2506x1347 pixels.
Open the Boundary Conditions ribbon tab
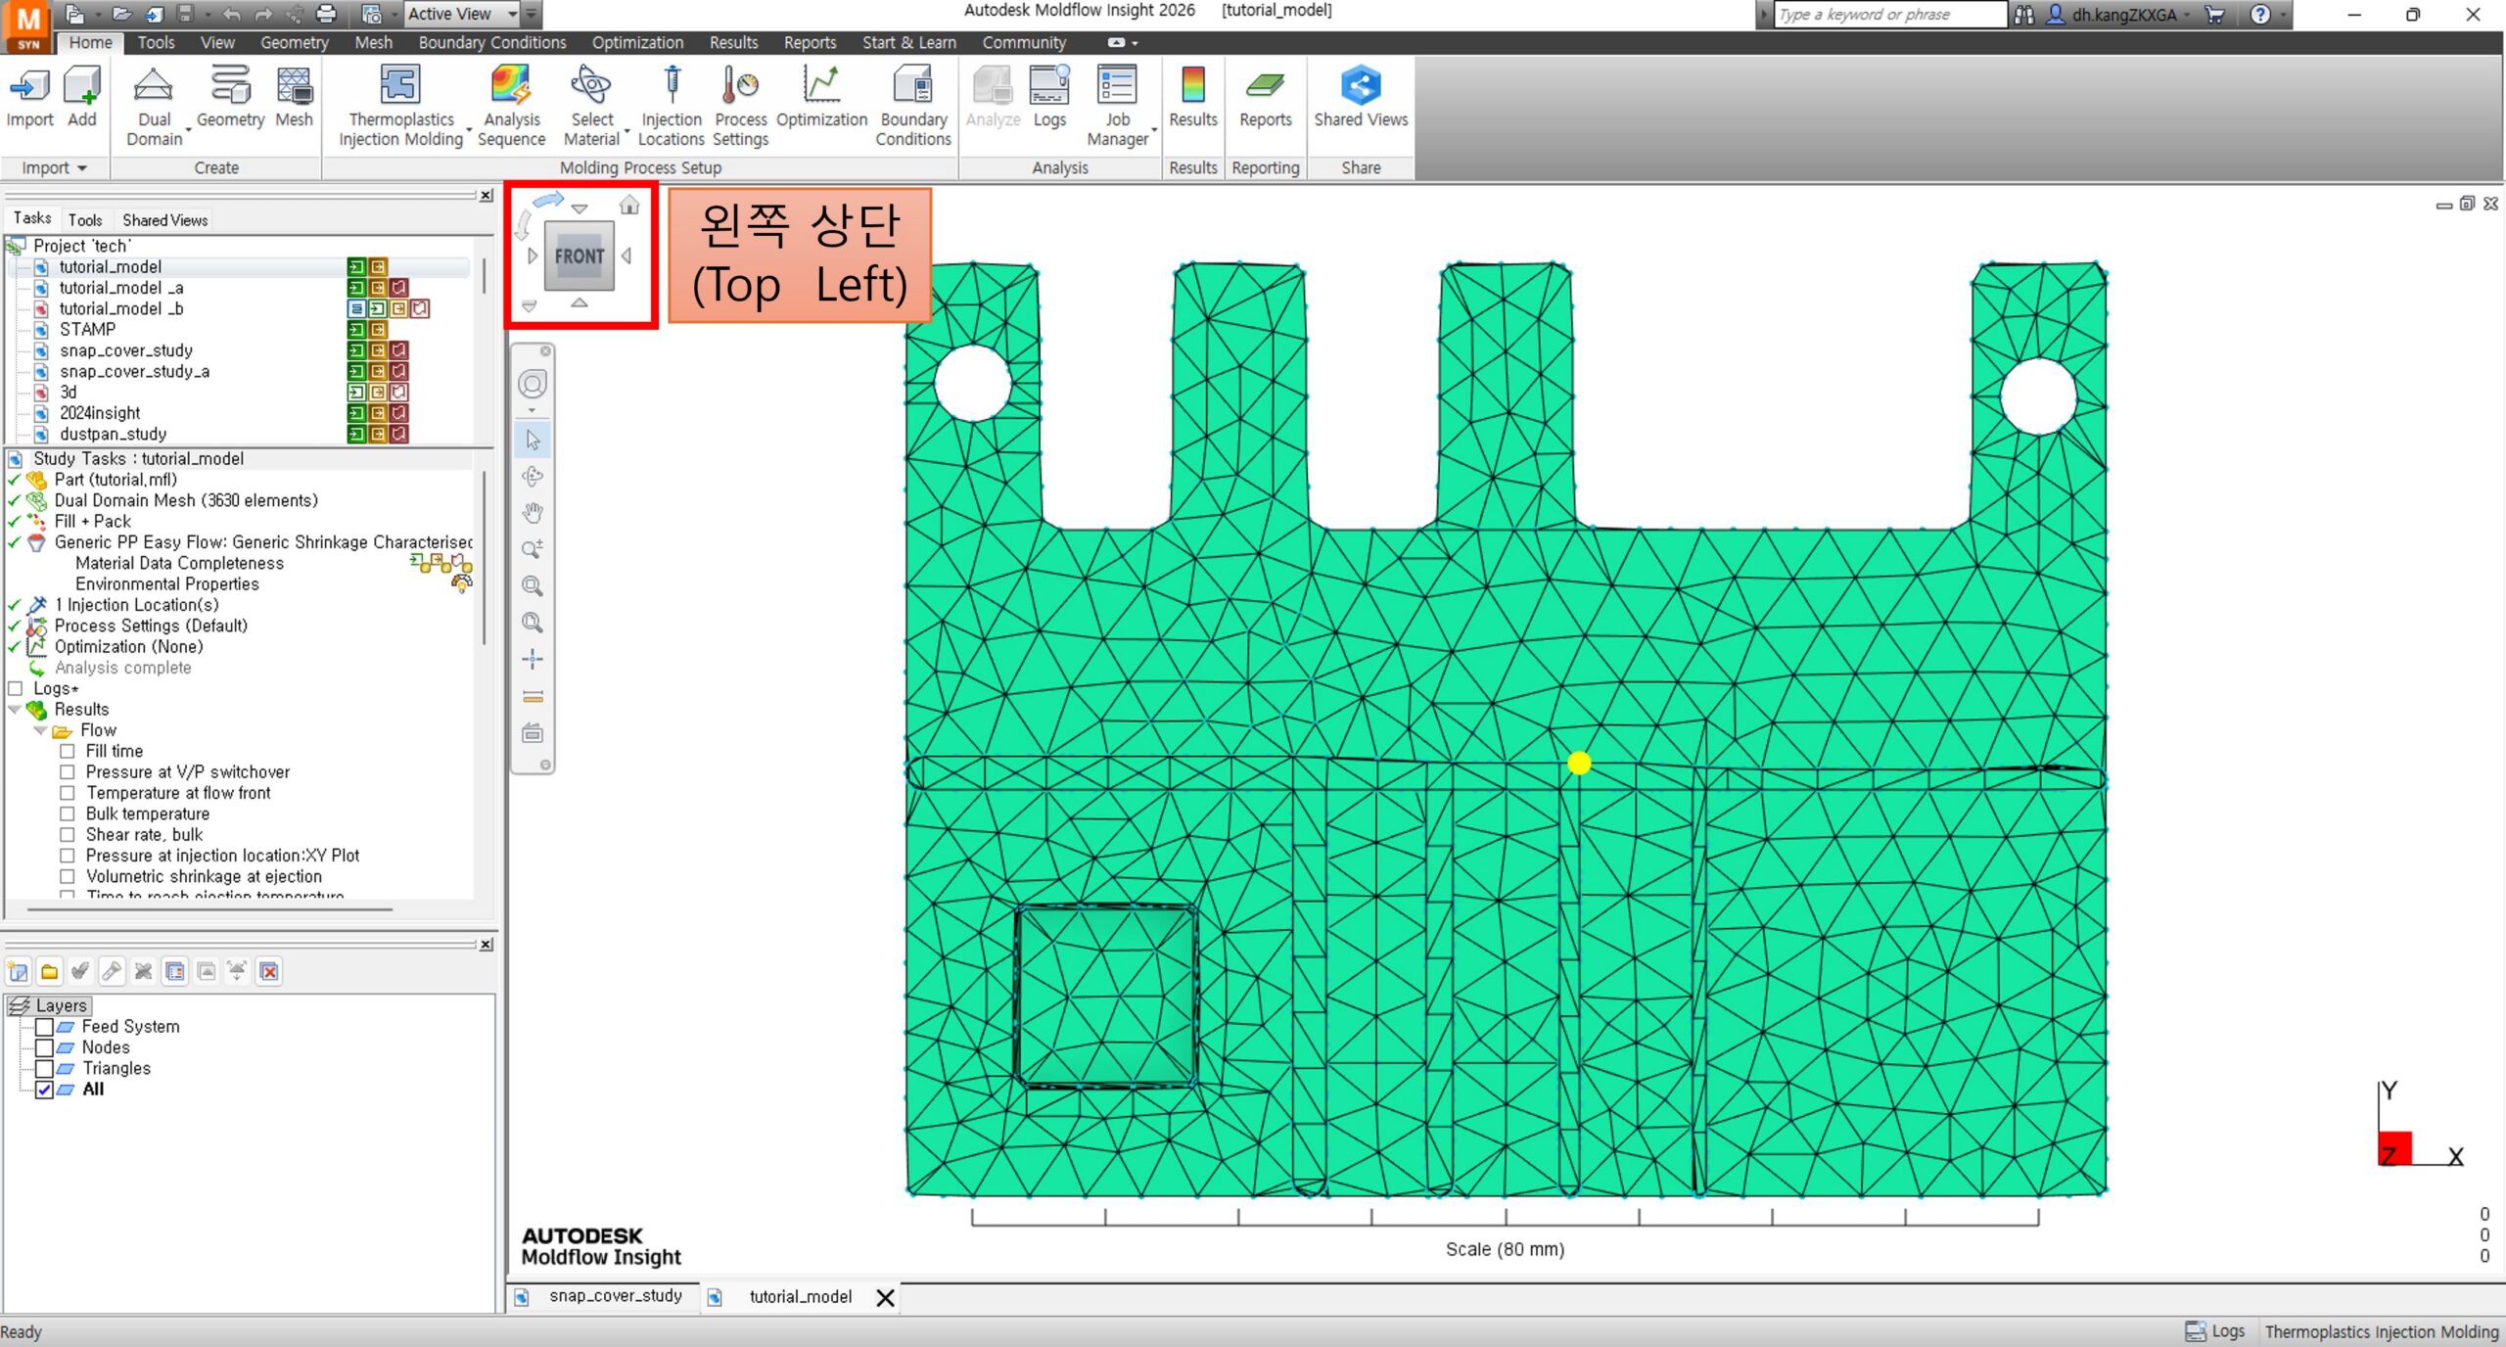tap(492, 43)
